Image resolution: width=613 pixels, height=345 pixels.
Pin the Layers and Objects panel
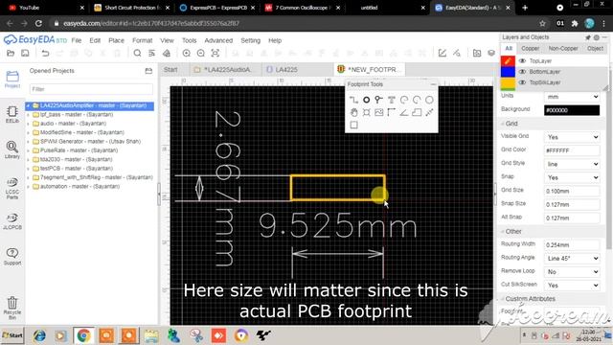tap(587, 37)
